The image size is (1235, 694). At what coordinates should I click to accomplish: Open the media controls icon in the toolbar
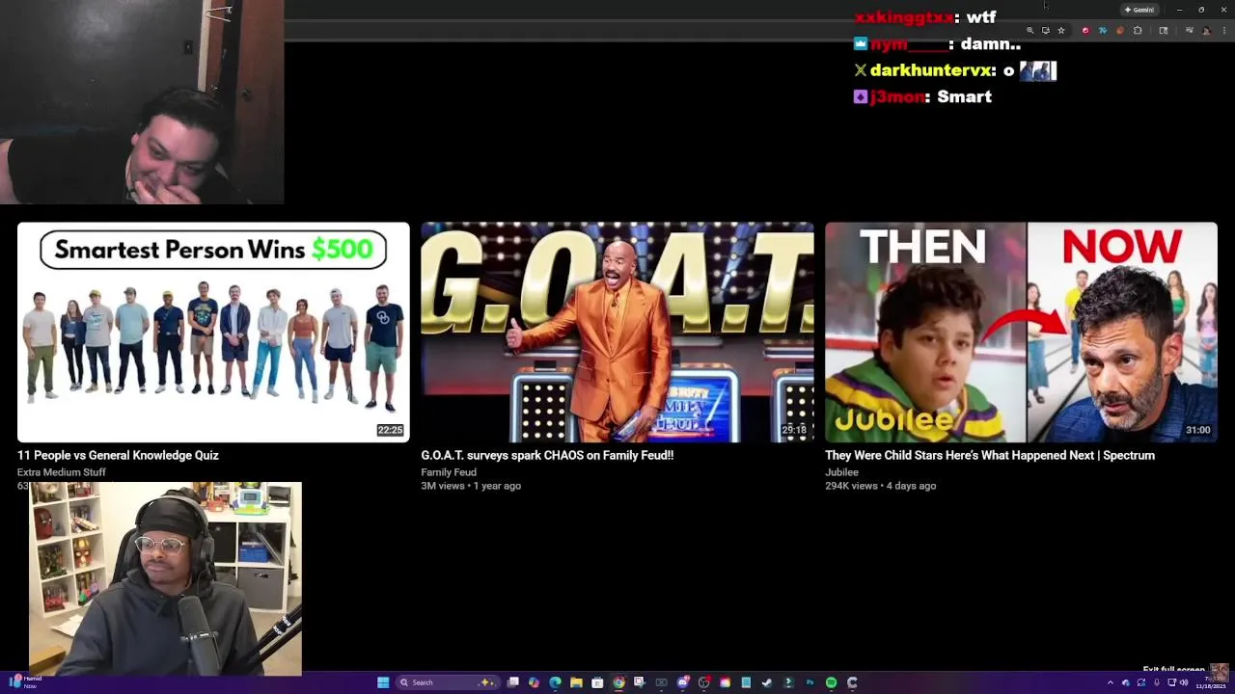click(1190, 31)
